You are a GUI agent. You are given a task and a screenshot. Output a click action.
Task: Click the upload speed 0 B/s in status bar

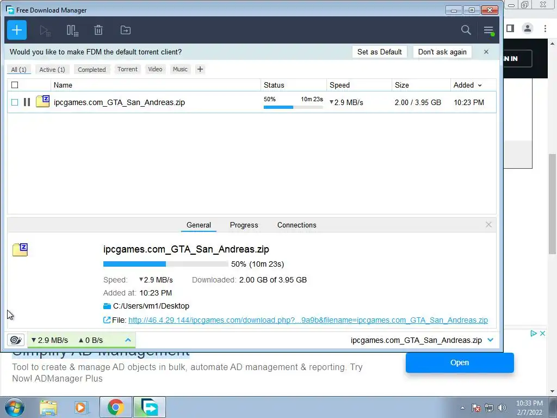(x=91, y=340)
